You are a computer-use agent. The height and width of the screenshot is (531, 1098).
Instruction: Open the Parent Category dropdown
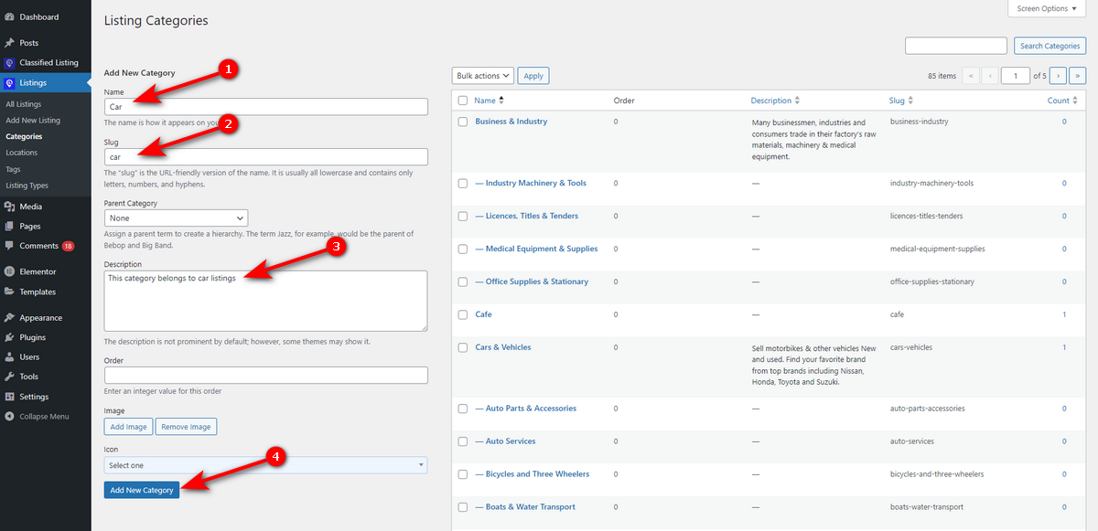176,218
